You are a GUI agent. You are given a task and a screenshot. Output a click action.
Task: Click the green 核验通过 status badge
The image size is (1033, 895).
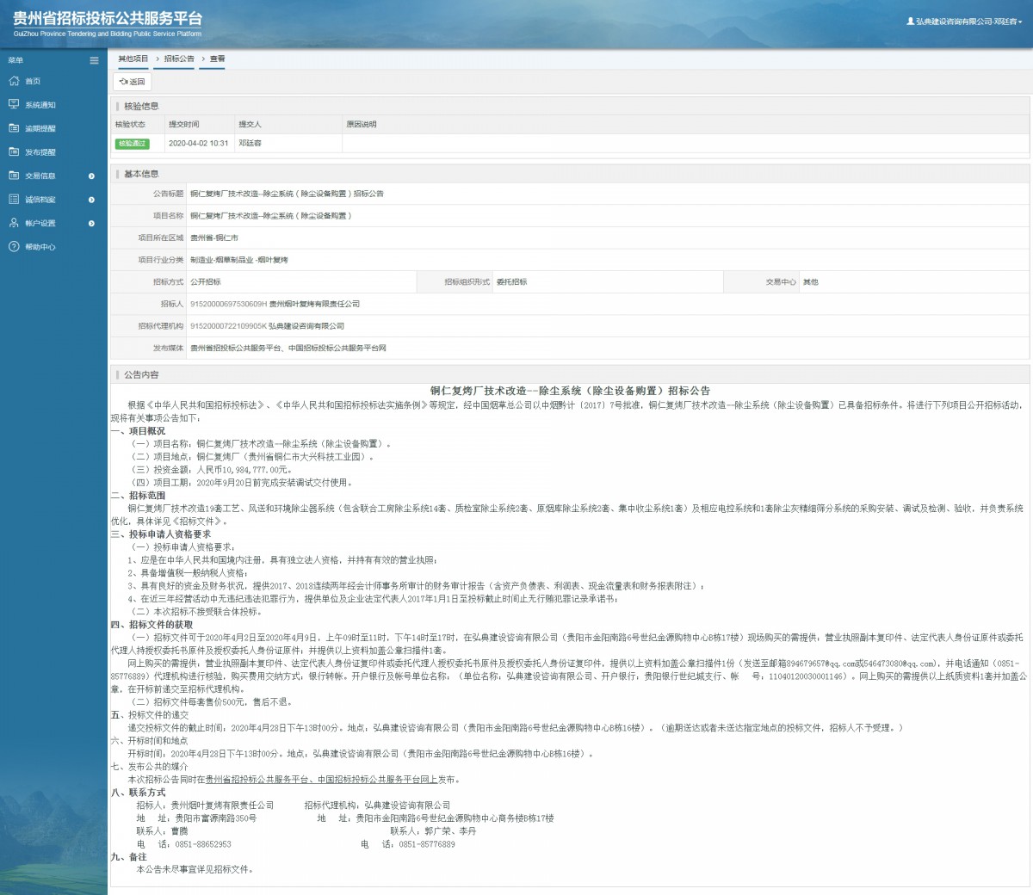(132, 144)
